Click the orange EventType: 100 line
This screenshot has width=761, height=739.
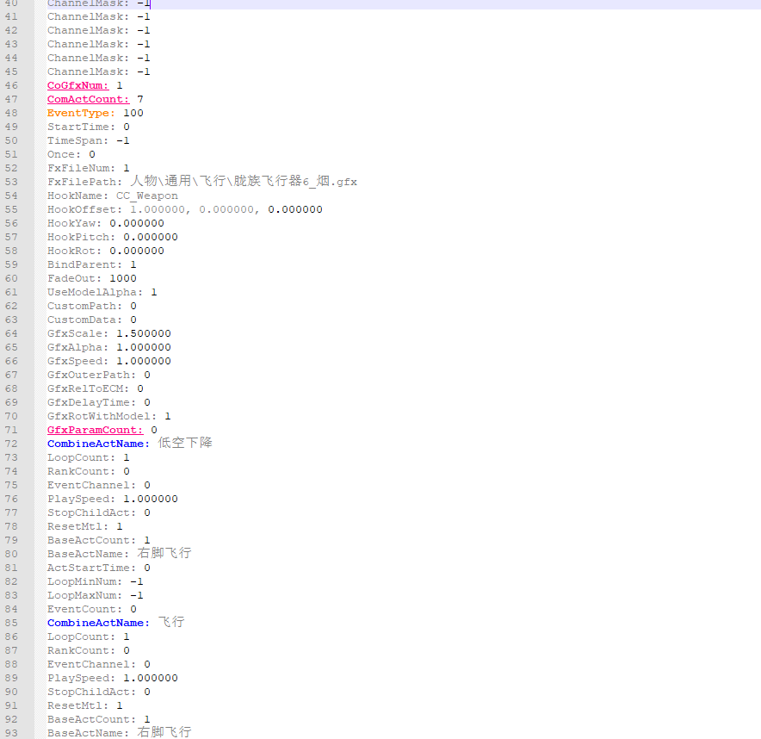click(95, 113)
